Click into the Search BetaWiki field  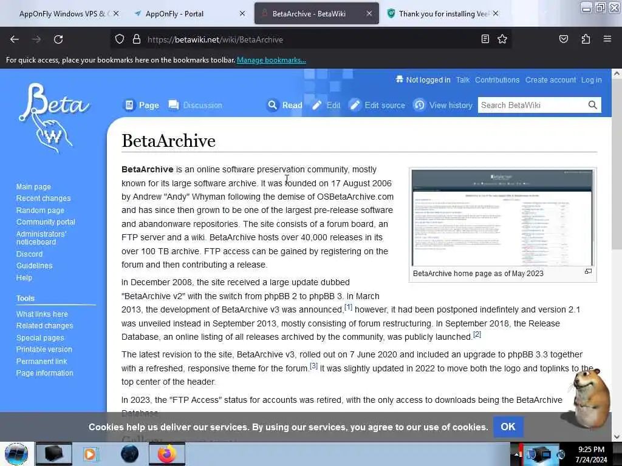click(532, 105)
